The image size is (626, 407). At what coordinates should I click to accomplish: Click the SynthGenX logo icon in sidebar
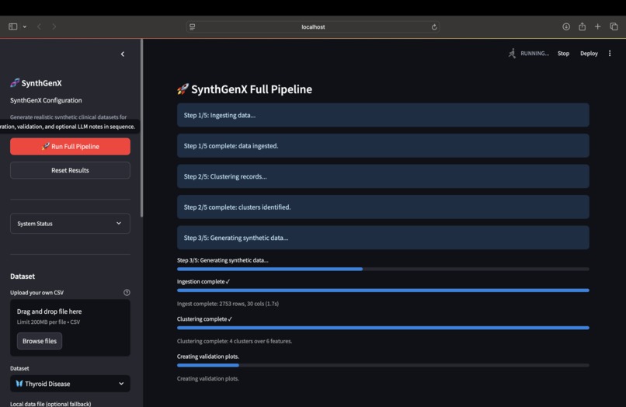(15, 82)
